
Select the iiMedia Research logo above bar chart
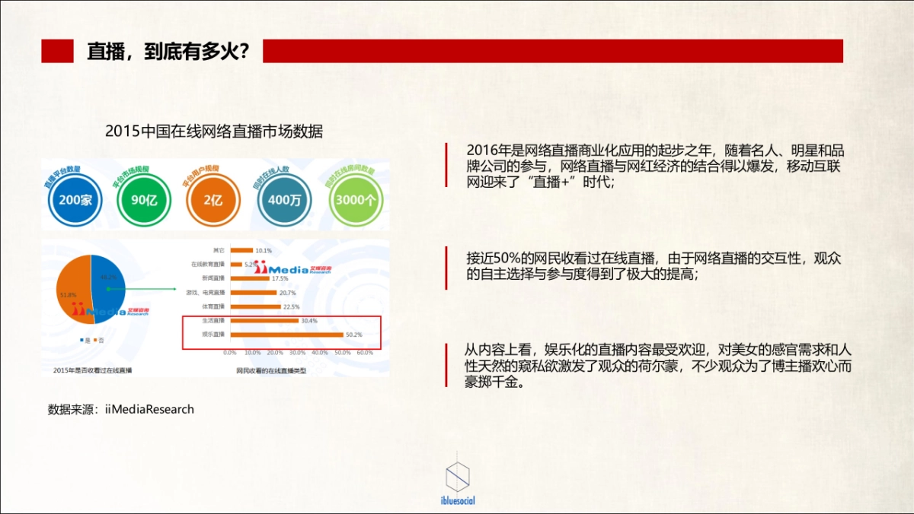click(x=292, y=269)
